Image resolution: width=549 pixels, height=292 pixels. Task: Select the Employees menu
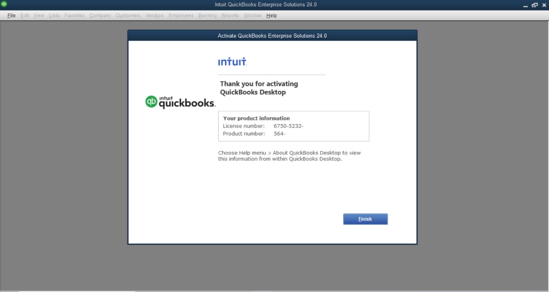click(x=181, y=15)
